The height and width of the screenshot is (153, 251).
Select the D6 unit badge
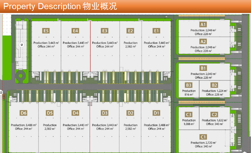[24, 113]
